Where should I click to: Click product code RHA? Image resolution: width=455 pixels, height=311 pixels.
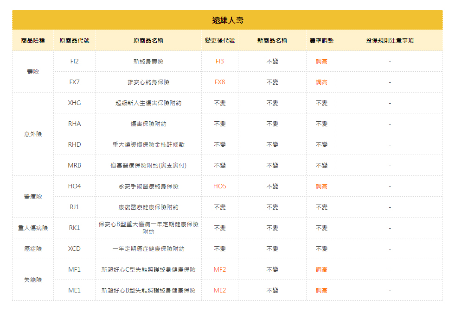click(x=74, y=124)
